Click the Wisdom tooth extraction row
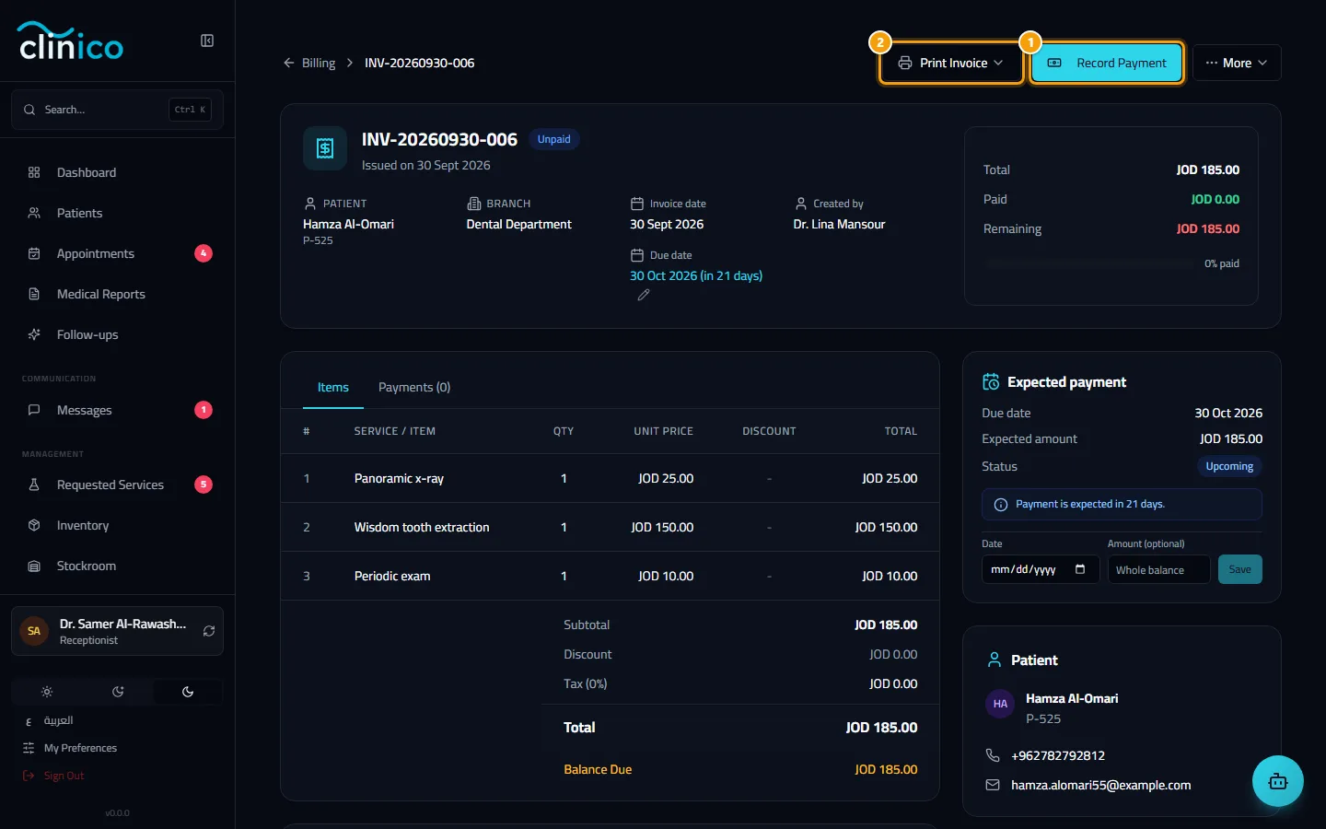 tap(610, 527)
